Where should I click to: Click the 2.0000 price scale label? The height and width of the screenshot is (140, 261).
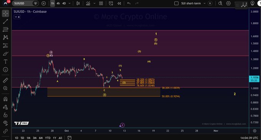[x=254, y=11]
